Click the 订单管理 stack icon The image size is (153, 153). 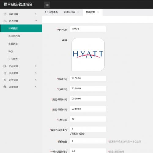tap(5, 87)
